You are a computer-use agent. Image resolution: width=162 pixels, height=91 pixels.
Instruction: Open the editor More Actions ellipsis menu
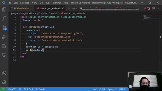click(158, 8)
